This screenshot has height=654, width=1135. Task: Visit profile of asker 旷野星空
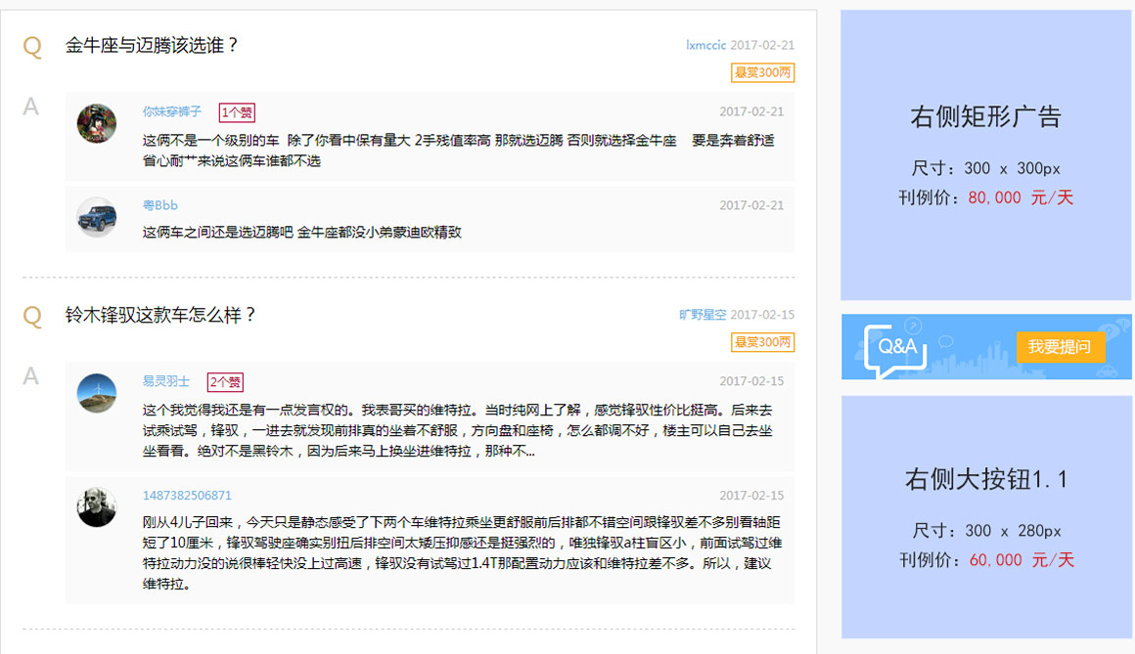point(703,315)
